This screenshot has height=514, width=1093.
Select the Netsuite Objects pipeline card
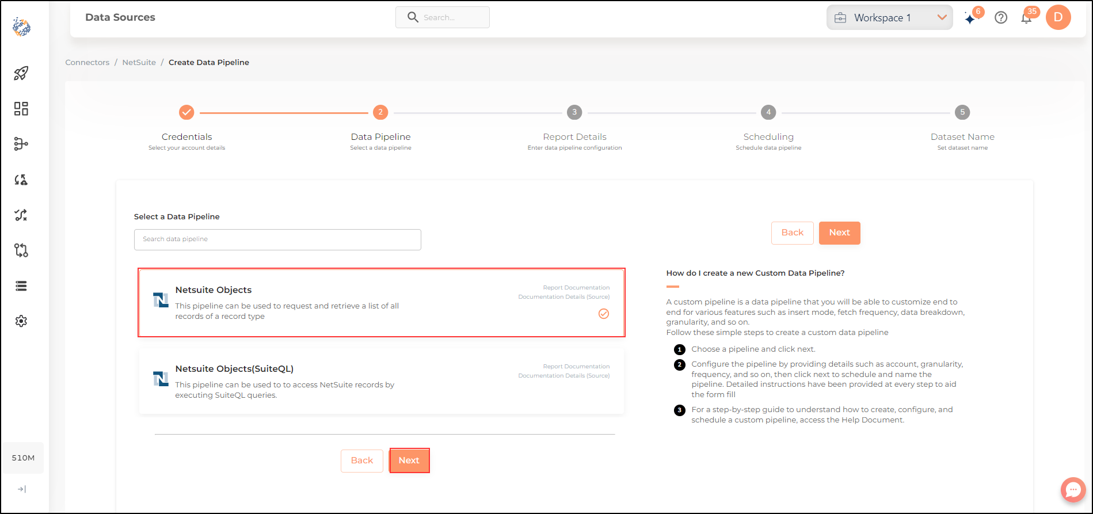point(382,302)
